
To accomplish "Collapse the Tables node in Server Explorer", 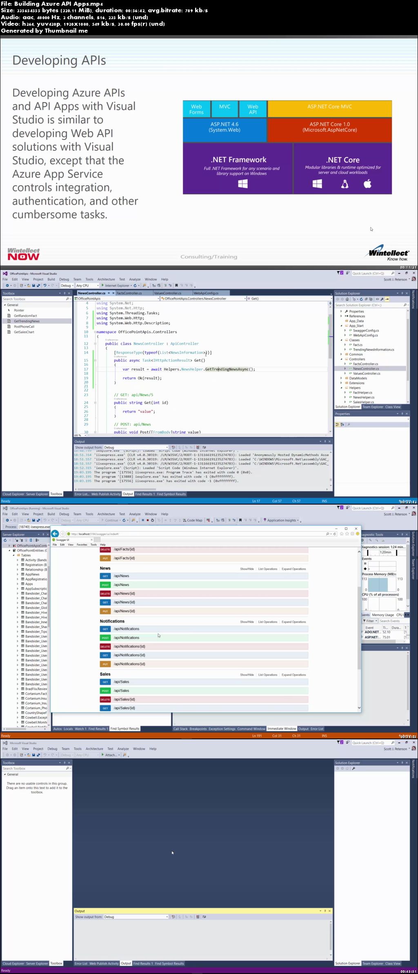I will tap(13, 555).
